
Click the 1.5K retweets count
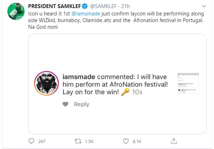click(89, 141)
